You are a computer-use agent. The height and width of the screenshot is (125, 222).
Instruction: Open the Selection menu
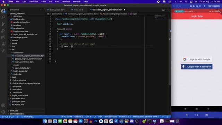point(34,2)
